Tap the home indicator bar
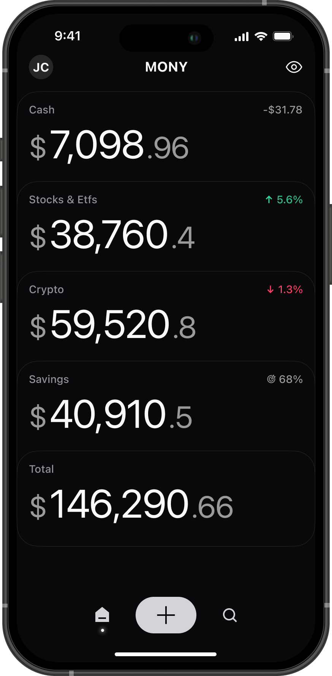 [166, 654]
